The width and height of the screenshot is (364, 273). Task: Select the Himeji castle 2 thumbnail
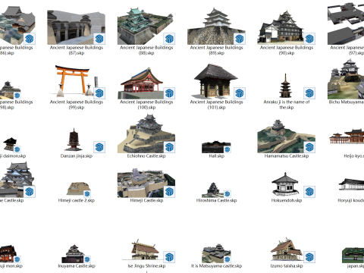[x=79, y=189]
